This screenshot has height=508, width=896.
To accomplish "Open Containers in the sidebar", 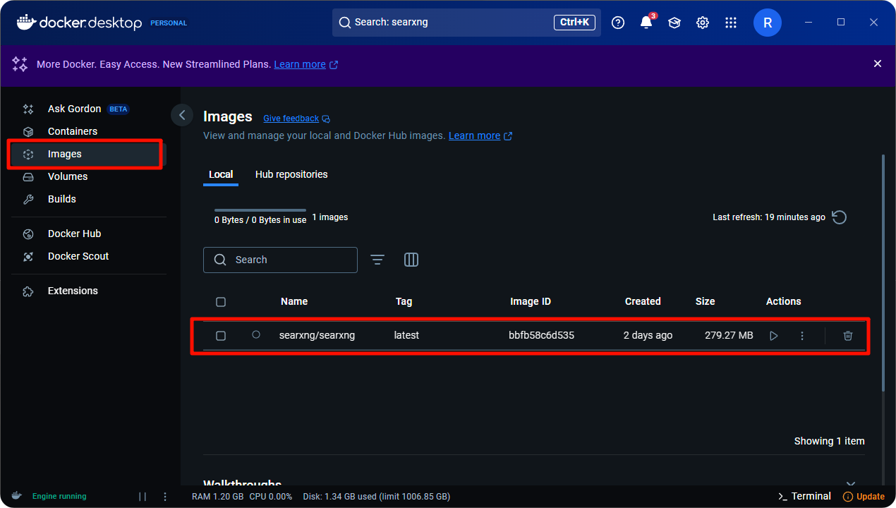I will coord(73,131).
